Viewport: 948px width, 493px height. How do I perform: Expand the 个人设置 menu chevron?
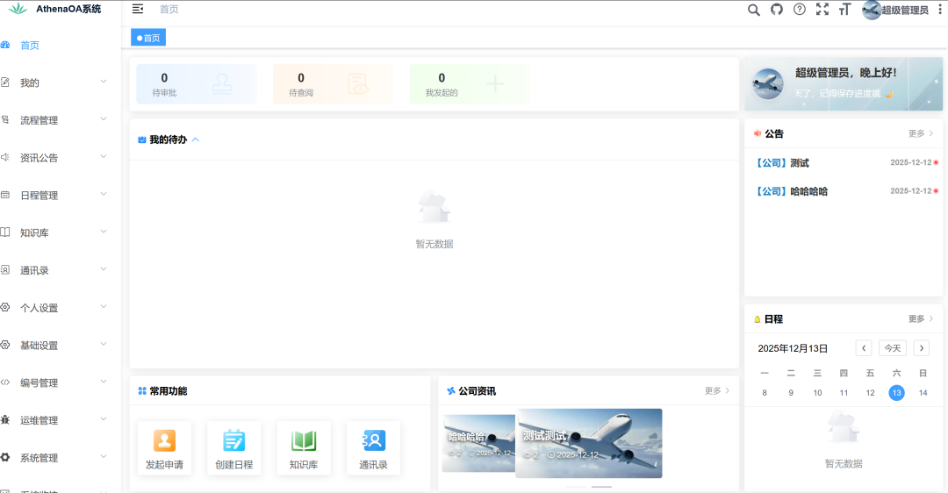pyautogui.click(x=104, y=306)
